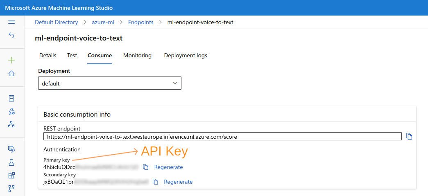This screenshot has height=196, width=428.
Task: Click the ml-endpoint-voice-to-text page heading
Action: 79,38
